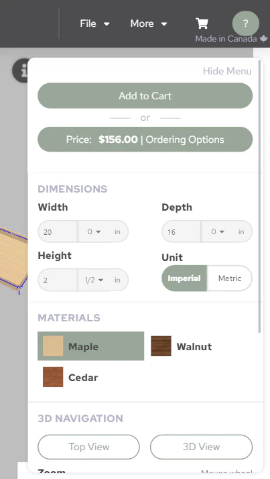Click the Width inches input field
The width and height of the screenshot is (270, 479).
[x=58, y=231]
